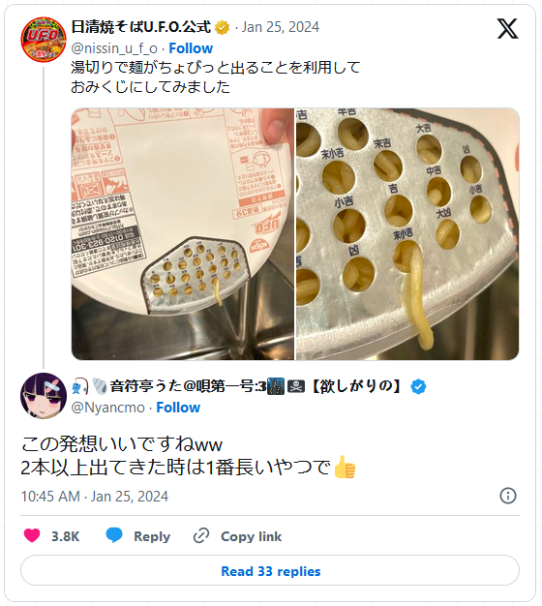Click the blue verified checkmark badge
This screenshot has height=606, width=542.
pos(418,386)
